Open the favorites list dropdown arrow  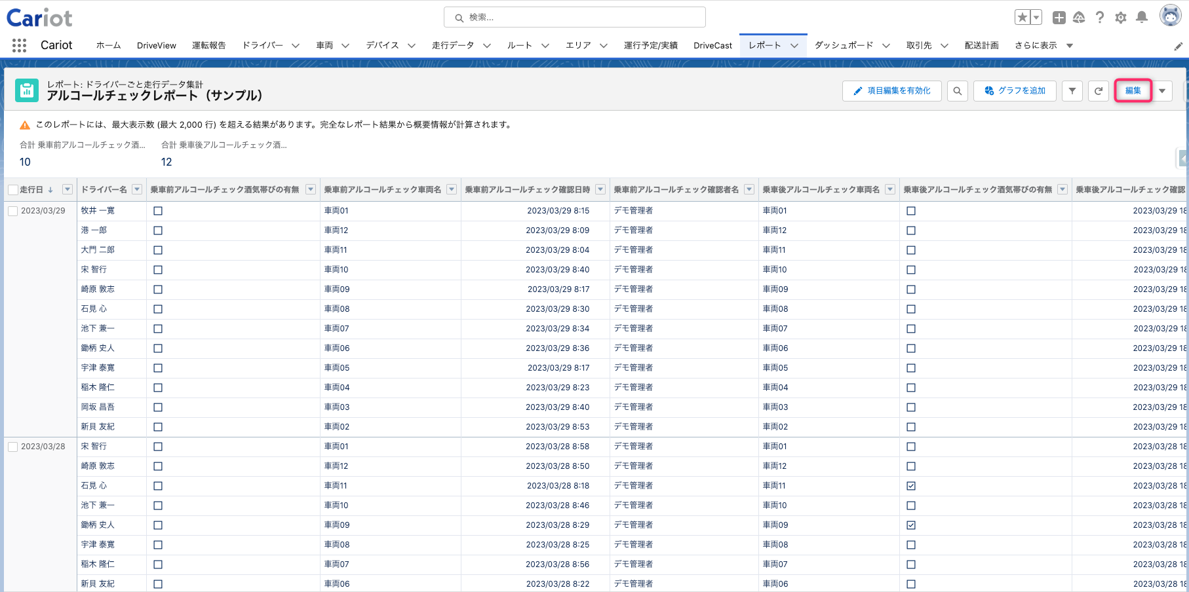click(x=1036, y=18)
